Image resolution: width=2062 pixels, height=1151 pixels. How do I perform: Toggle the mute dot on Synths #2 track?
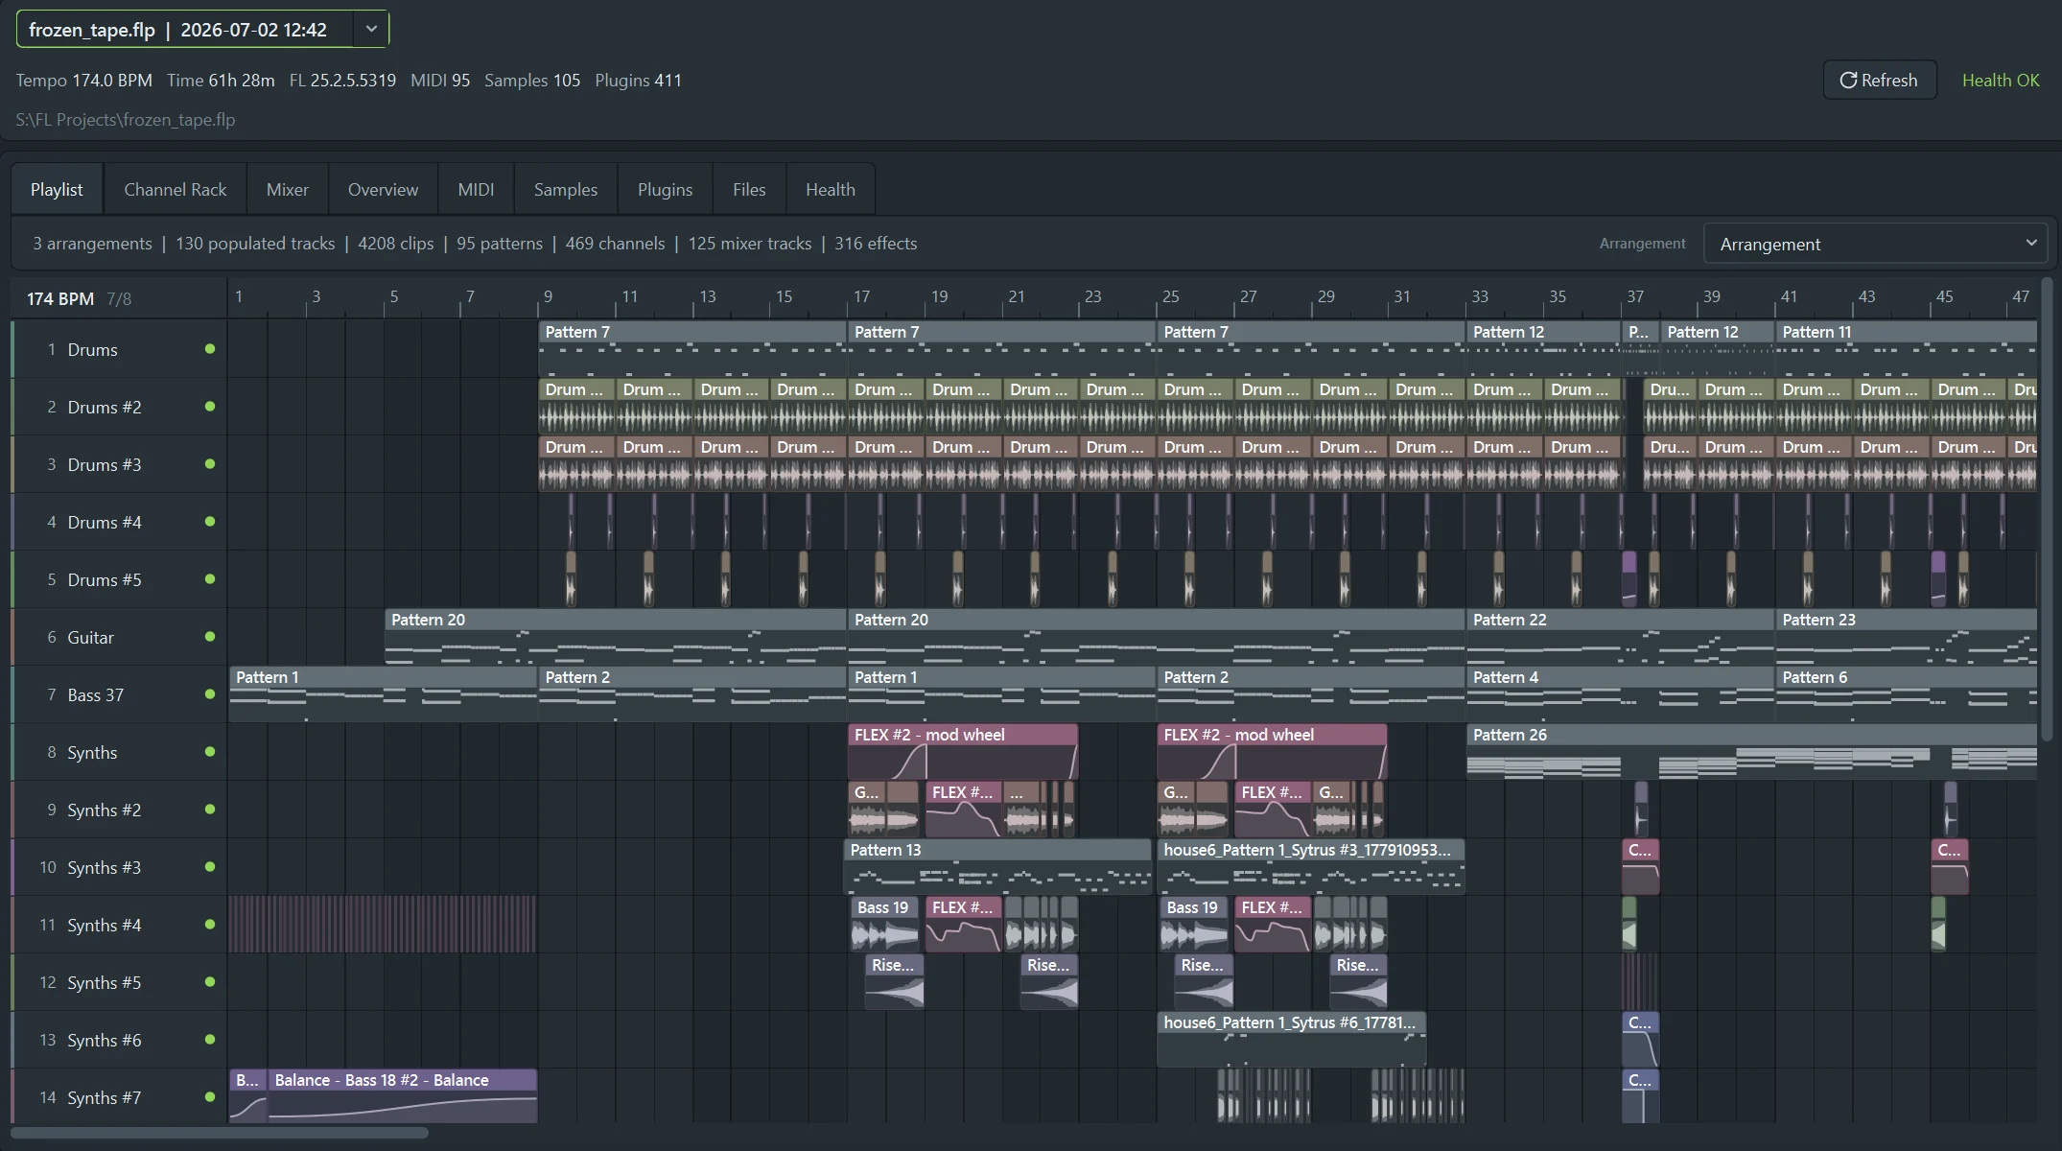click(210, 810)
